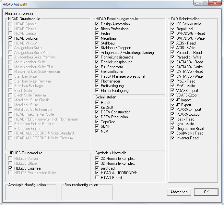224x205 pixels.
Task: Uncheck Rohrleitungsisometrie
Action: pyautogui.click(x=97, y=57)
